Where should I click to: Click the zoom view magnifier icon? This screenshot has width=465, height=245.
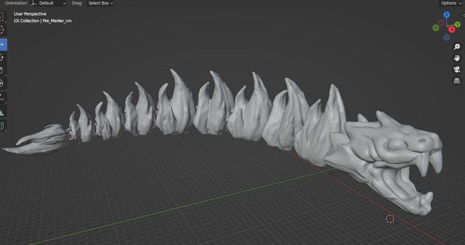pos(457,47)
